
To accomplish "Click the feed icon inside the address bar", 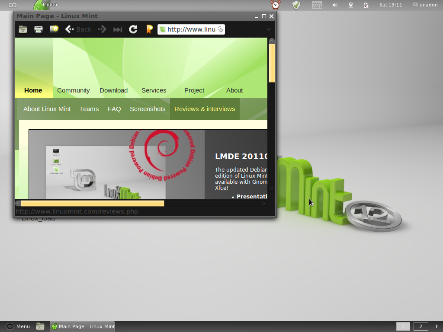I will coord(220,29).
